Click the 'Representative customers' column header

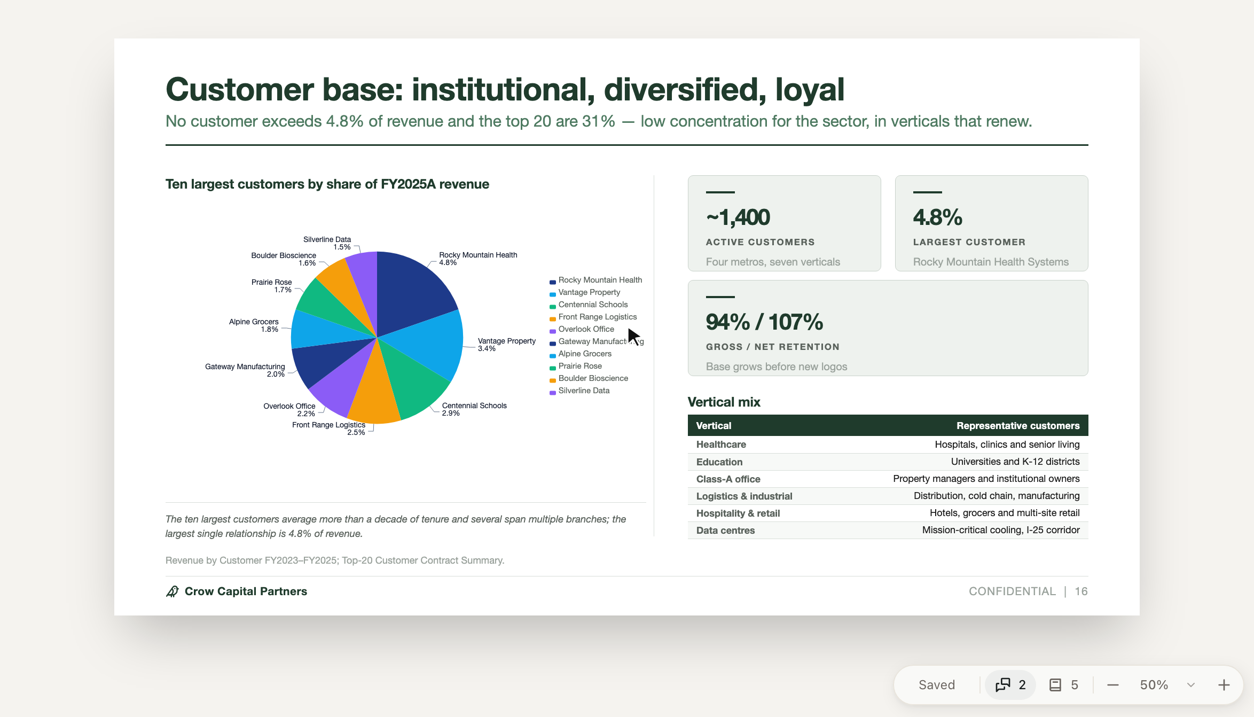click(1018, 426)
